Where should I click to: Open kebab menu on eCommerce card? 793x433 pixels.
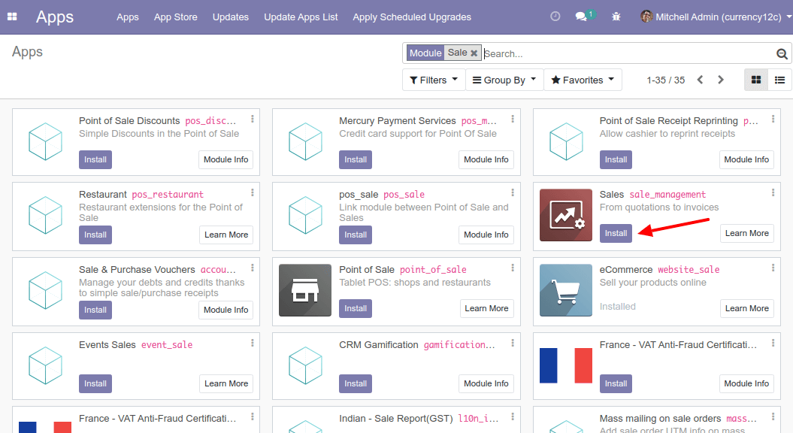coord(773,268)
